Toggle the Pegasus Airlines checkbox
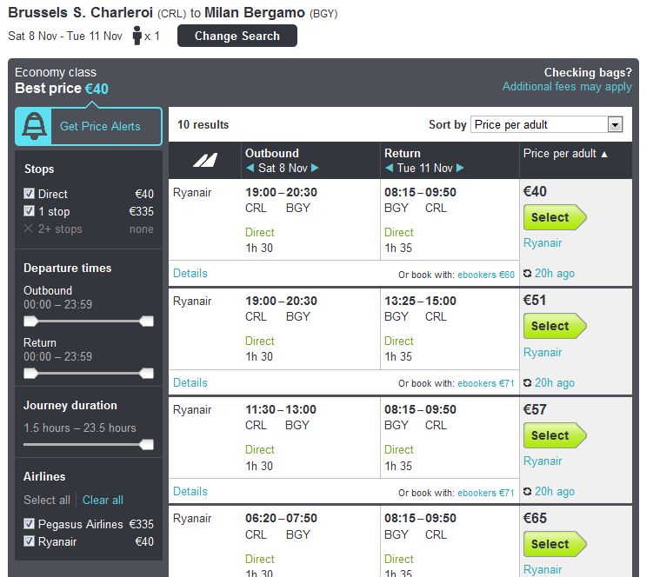Screen dimensions: 653x577 coord(30,524)
